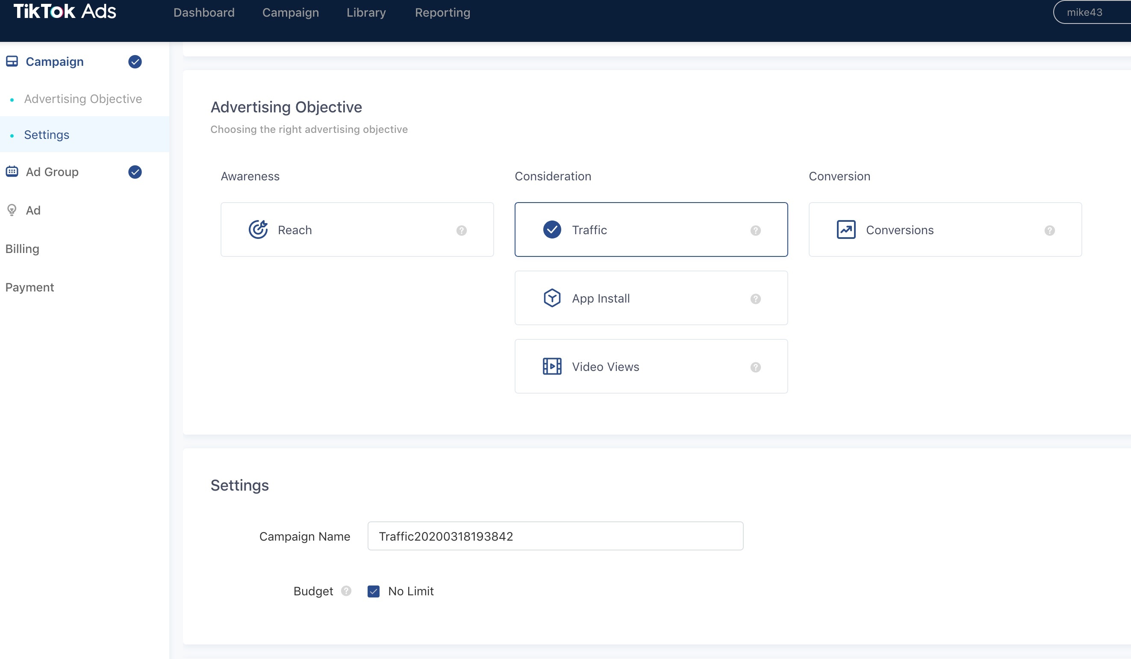Click the Advertising Objective section title
The image size is (1131, 659).
(x=286, y=107)
